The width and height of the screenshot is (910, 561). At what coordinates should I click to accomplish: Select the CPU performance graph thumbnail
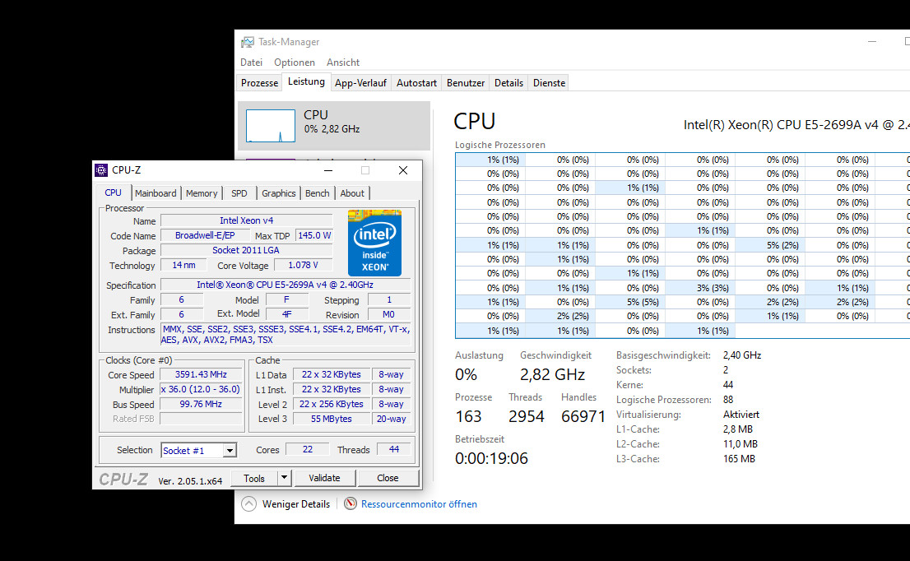(271, 125)
